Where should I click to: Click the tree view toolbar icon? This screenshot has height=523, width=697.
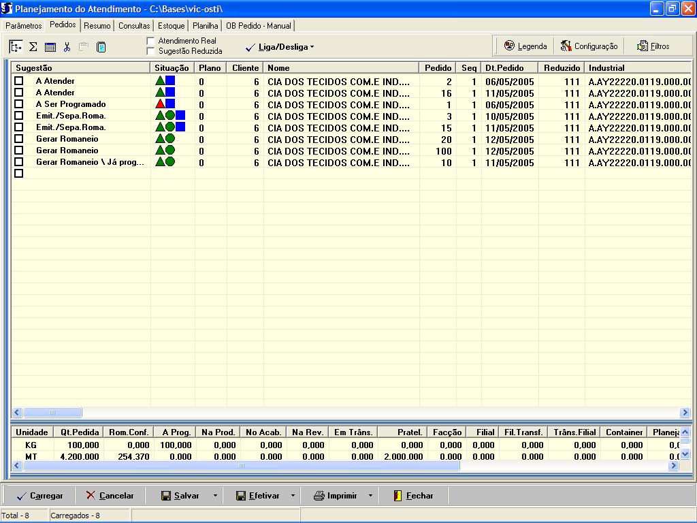pos(16,47)
